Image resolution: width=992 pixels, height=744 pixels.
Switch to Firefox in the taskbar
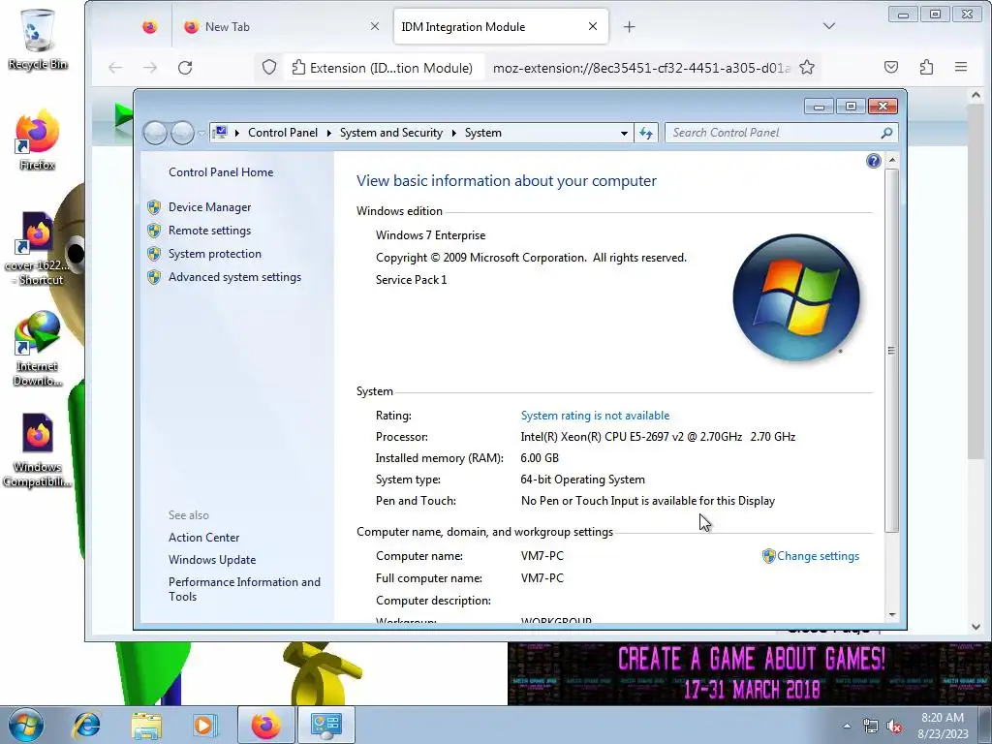point(265,725)
